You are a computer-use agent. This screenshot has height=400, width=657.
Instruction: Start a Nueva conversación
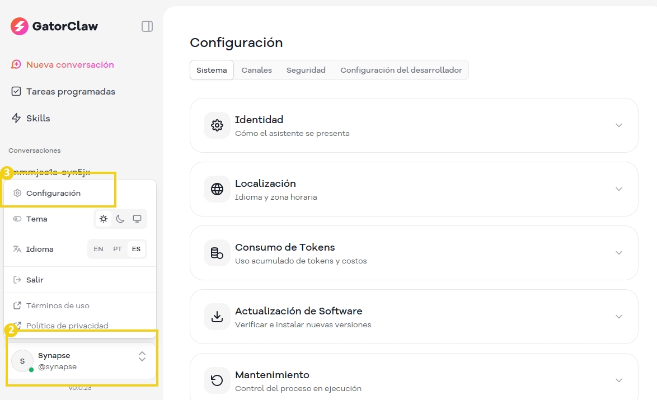point(63,64)
